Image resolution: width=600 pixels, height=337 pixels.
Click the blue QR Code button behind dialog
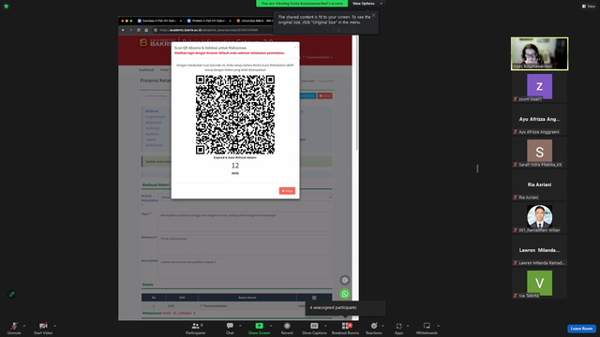(x=308, y=95)
